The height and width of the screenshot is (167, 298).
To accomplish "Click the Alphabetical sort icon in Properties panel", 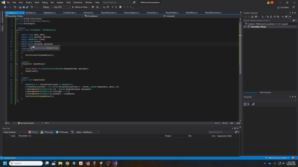I will [249, 104].
